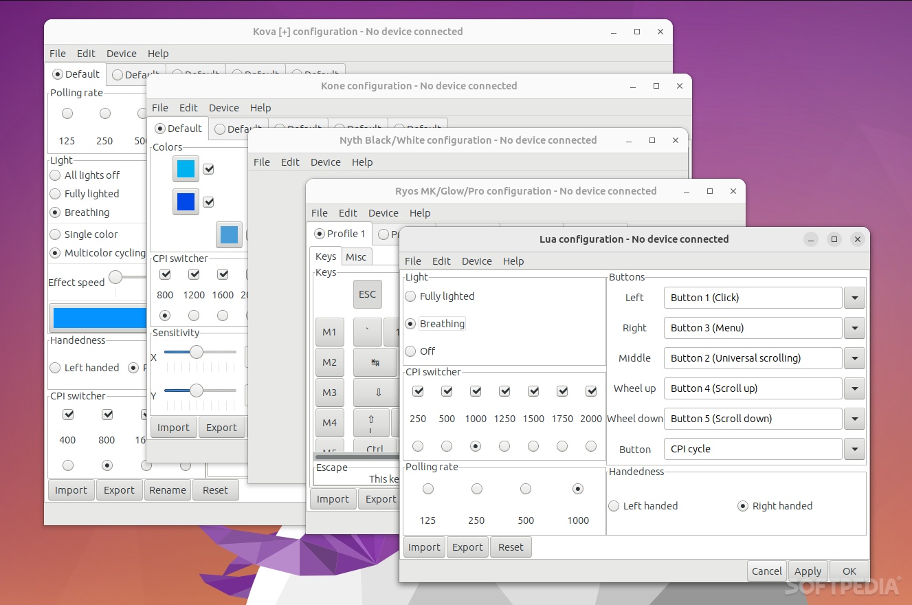Click Apply in Lua configuration window
Screen dimensions: 912x605
tap(808, 571)
